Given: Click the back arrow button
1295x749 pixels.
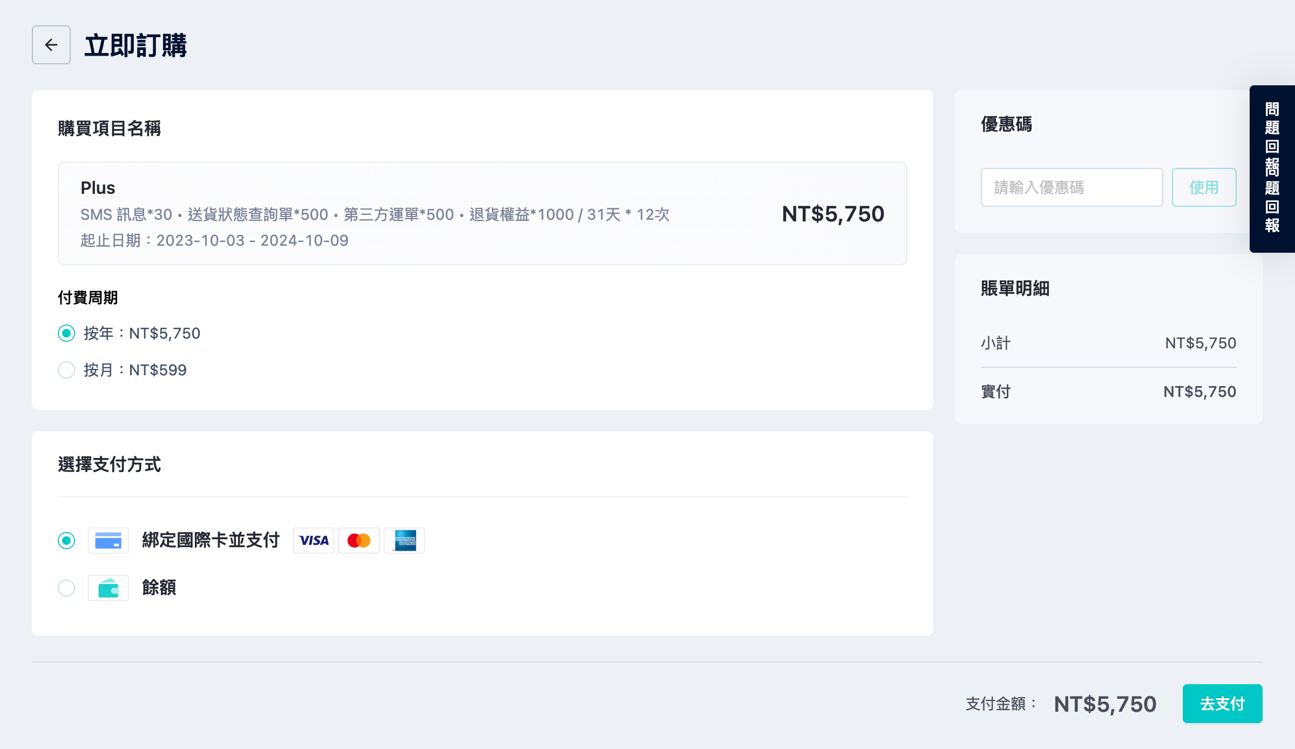Looking at the screenshot, I should point(51,45).
